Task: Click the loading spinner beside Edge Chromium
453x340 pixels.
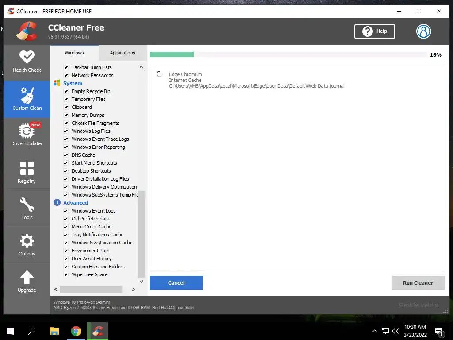Action: pyautogui.click(x=159, y=74)
